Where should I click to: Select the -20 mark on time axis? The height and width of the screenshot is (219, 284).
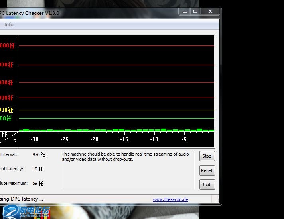click(x=94, y=139)
